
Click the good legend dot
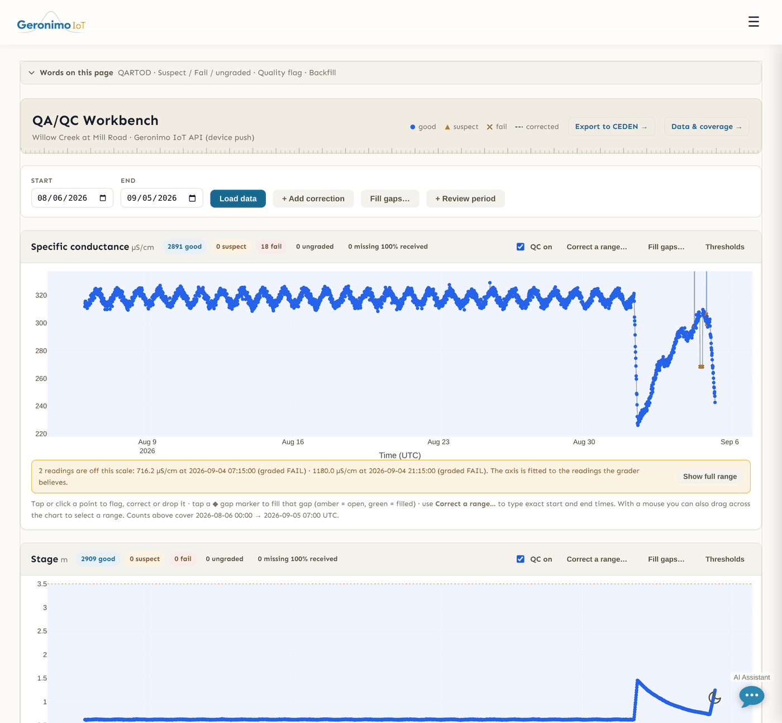coord(413,127)
